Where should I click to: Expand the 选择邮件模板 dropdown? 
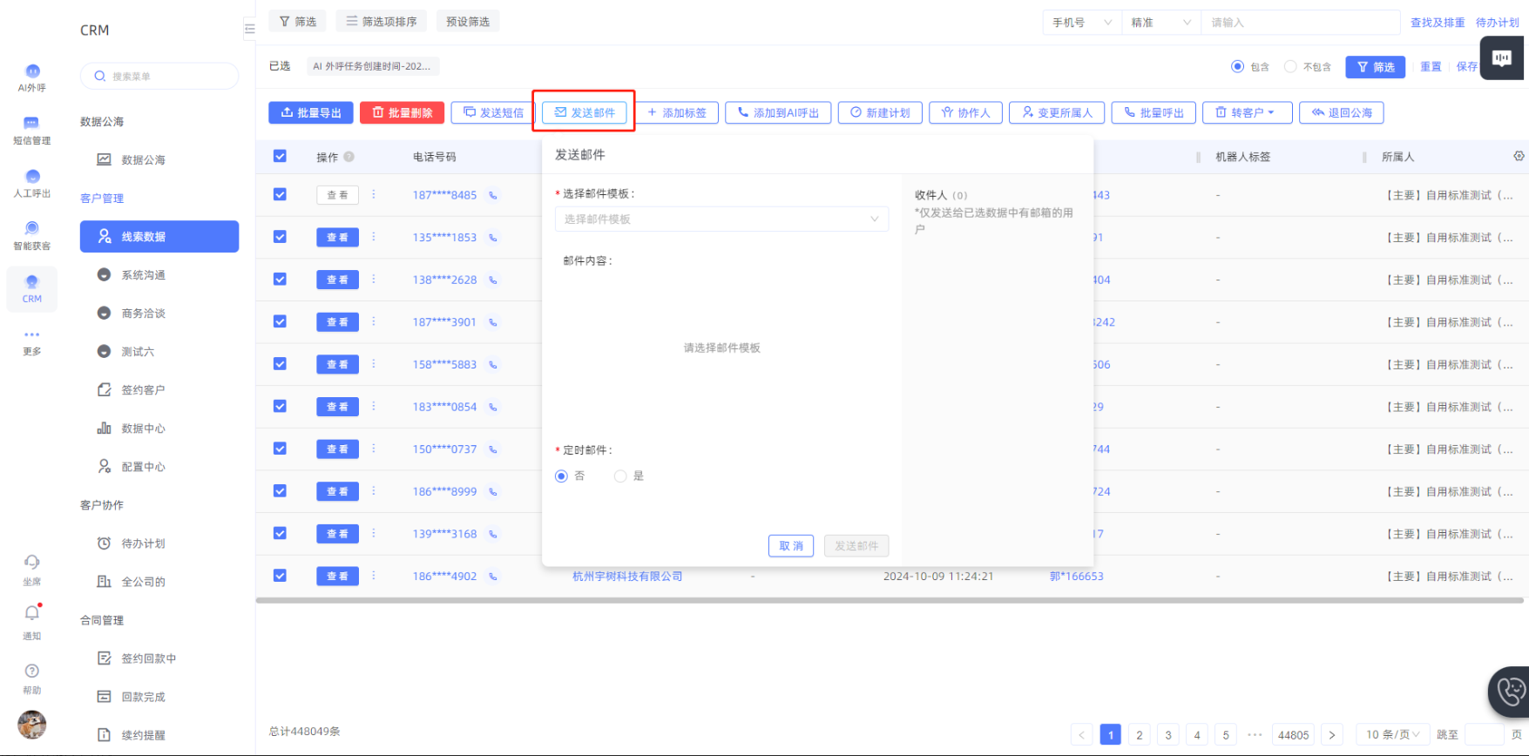click(x=721, y=219)
